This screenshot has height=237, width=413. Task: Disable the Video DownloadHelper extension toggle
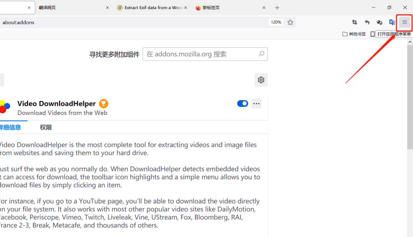tap(242, 103)
